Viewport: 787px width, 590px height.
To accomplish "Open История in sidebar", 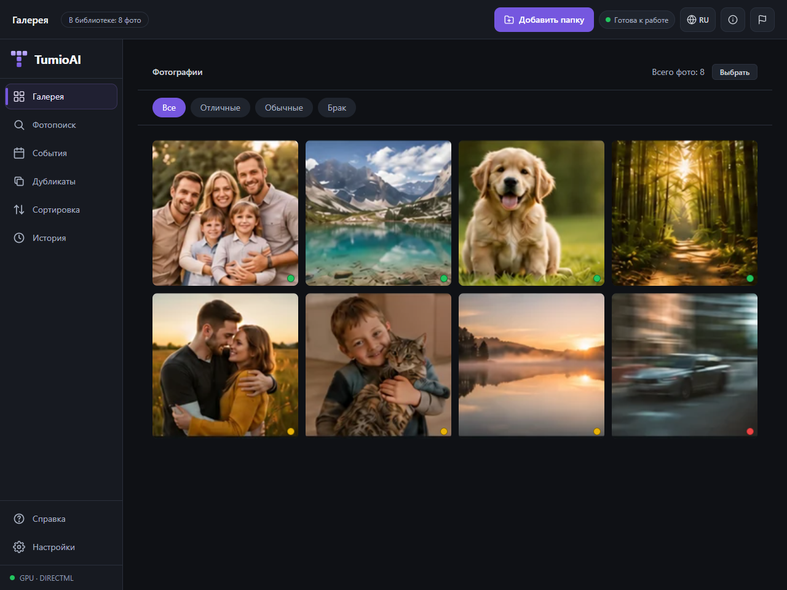I will 61,238.
